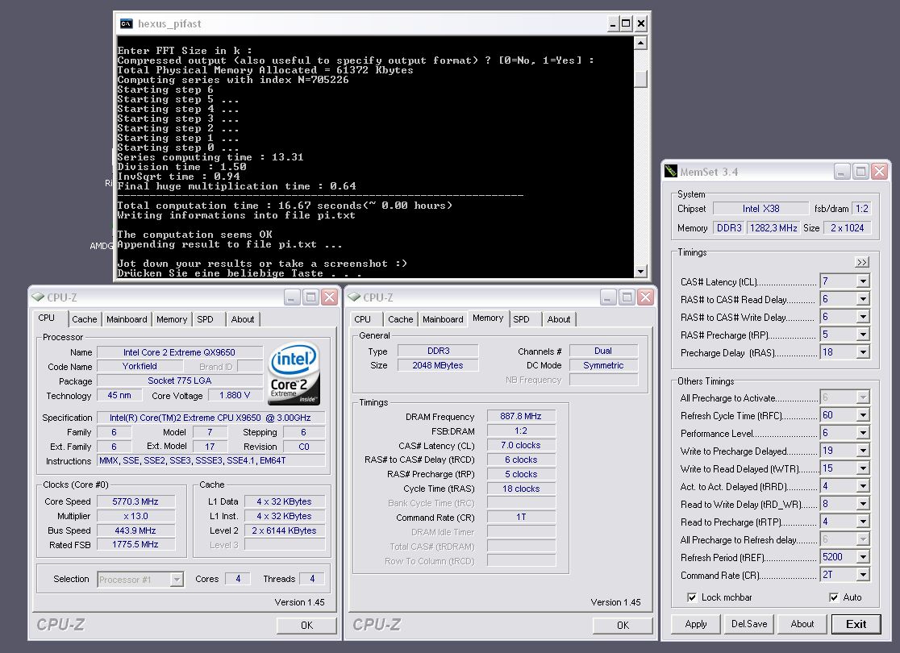
Task: Click the MemSet 3.4 title bar icon
Action: (x=670, y=171)
